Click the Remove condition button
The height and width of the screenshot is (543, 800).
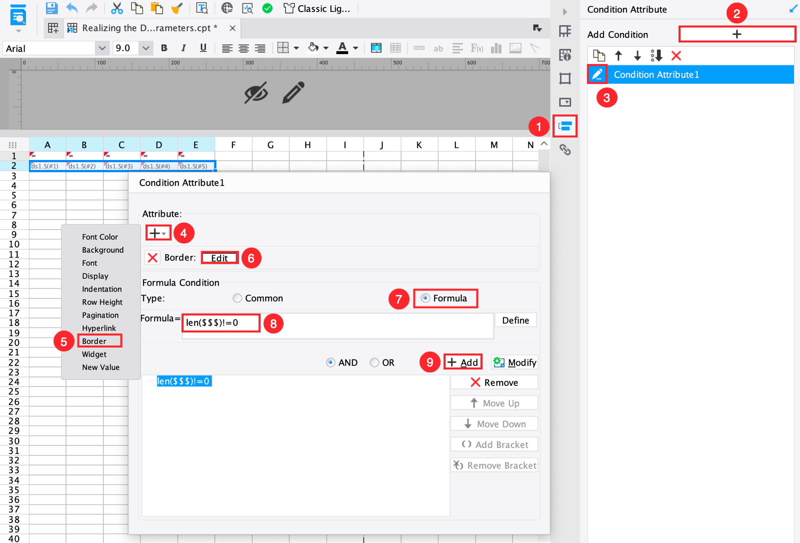point(494,382)
